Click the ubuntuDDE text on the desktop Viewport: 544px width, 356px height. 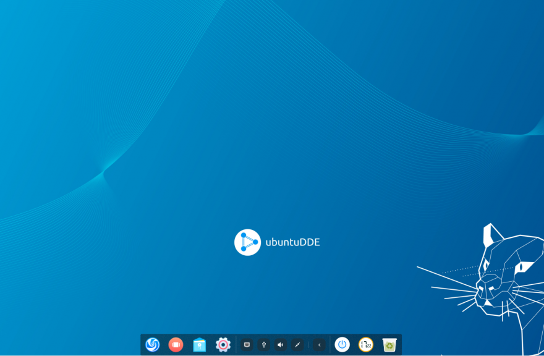(x=292, y=242)
